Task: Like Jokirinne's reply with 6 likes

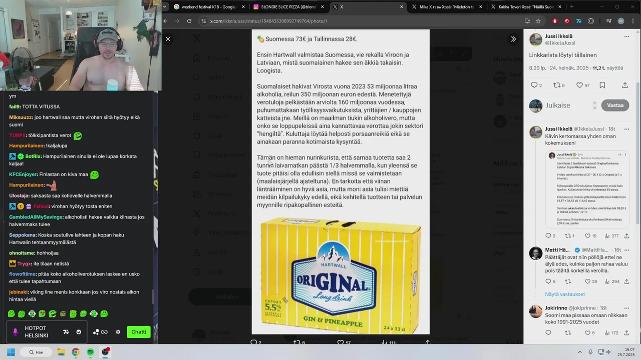Action: (x=590, y=333)
